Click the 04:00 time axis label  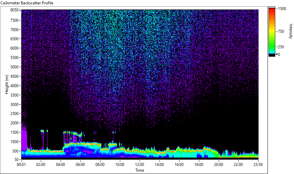click(x=60, y=165)
